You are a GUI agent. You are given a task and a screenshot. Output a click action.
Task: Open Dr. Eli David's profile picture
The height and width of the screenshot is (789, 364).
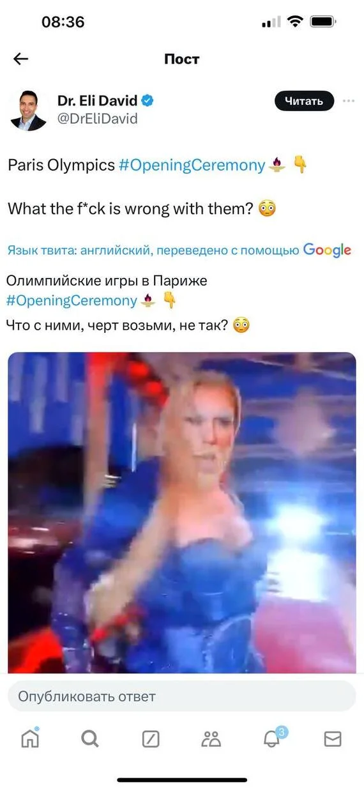[x=29, y=111]
